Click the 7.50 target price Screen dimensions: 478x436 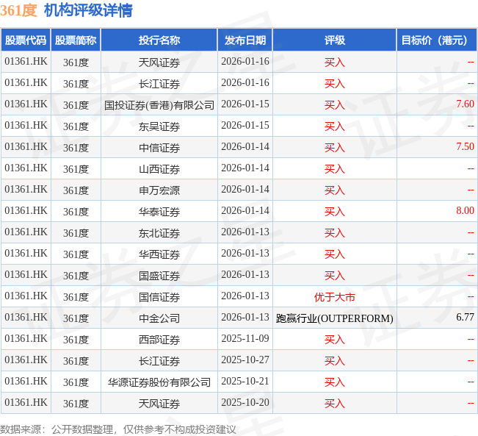pyautogui.click(x=465, y=146)
